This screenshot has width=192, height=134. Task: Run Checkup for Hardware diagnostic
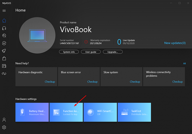50,82
